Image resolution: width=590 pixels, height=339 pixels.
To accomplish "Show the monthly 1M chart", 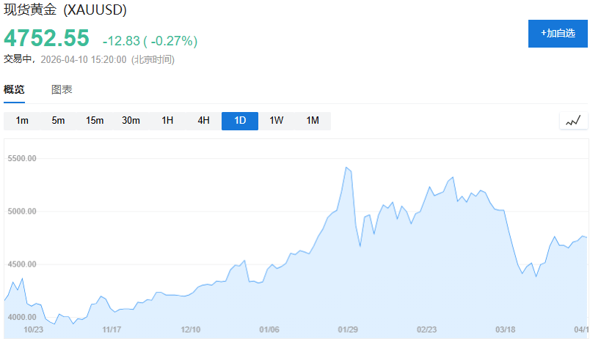I will tap(313, 121).
